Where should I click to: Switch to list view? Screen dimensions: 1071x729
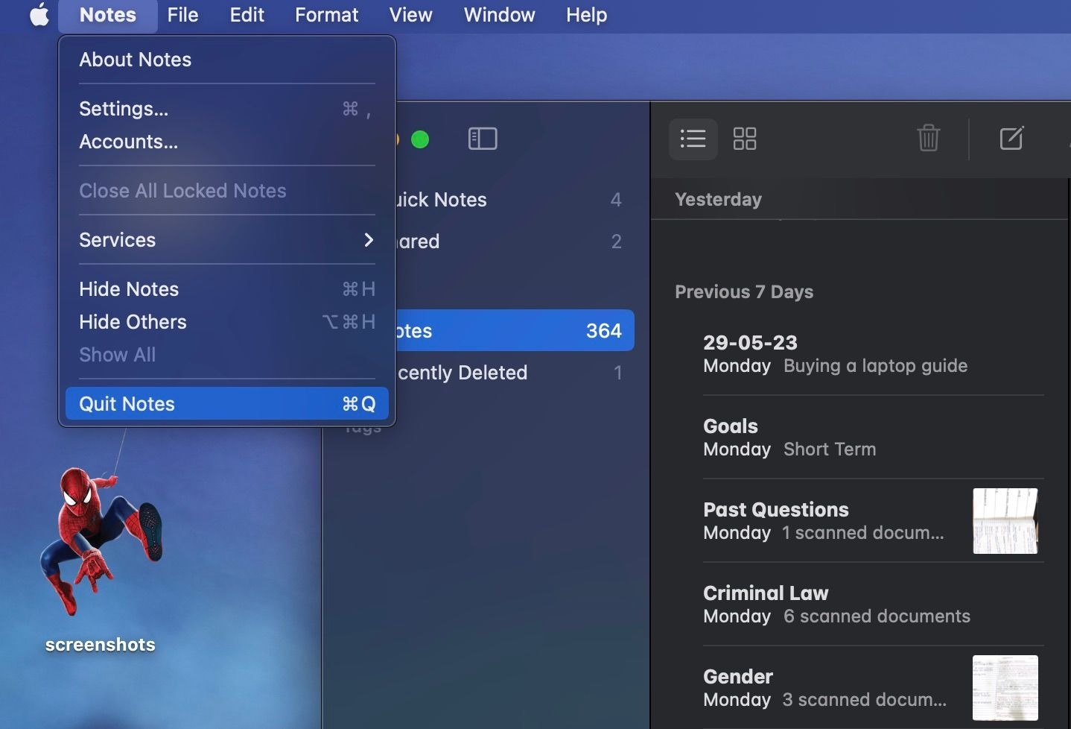pos(693,139)
